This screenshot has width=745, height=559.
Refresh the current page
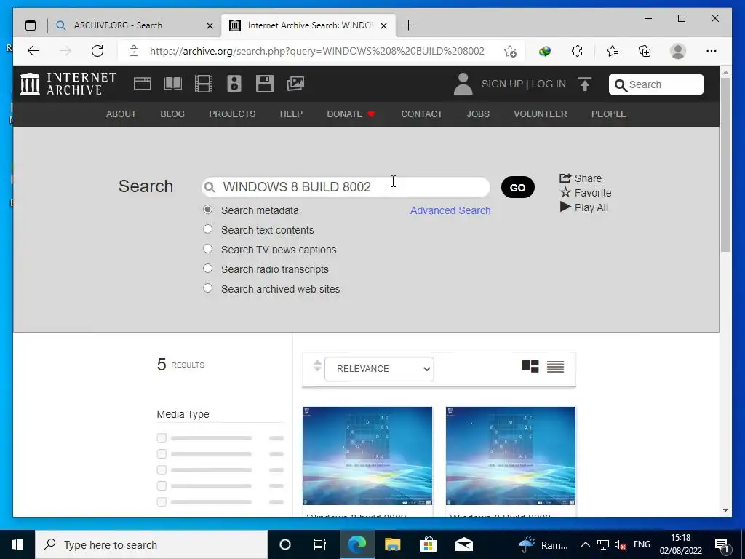click(97, 51)
